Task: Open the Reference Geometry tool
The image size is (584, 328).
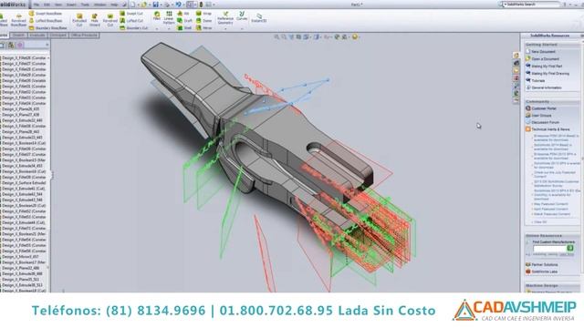Action: (x=225, y=18)
